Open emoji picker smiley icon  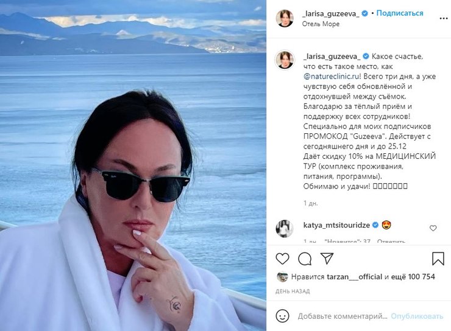click(x=282, y=316)
